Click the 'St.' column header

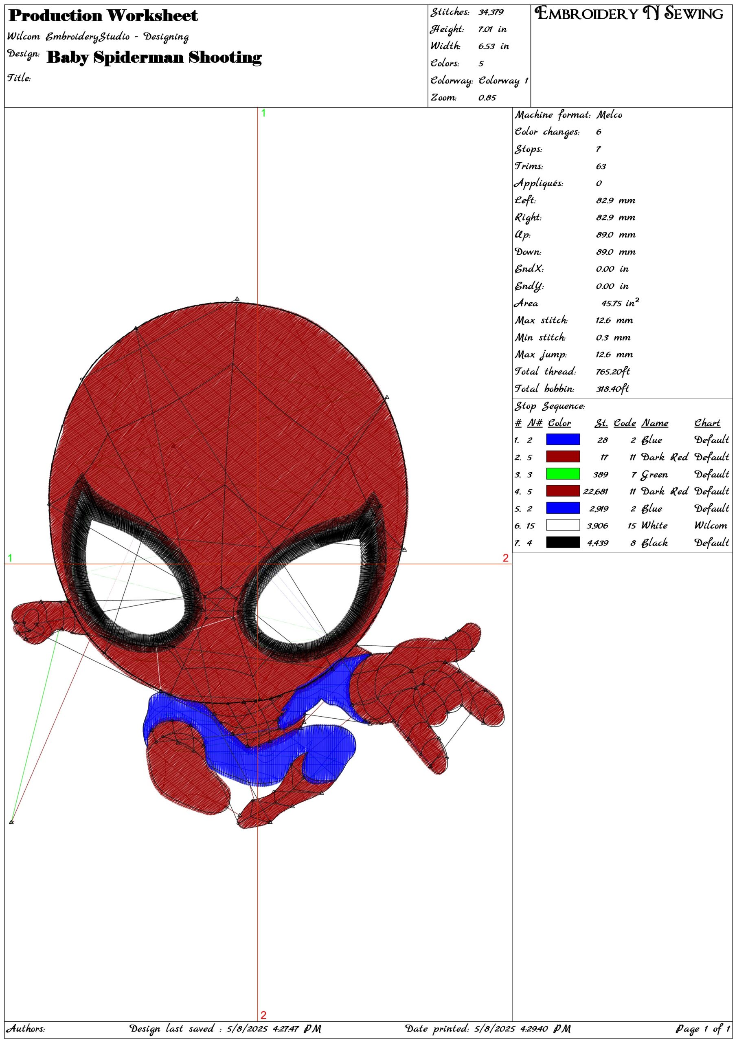601,423
